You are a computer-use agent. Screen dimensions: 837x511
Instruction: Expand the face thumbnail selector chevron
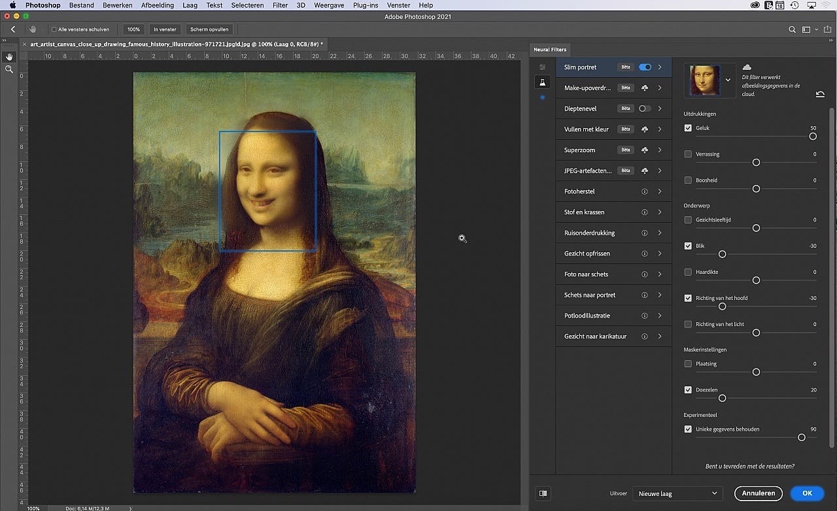click(x=728, y=80)
